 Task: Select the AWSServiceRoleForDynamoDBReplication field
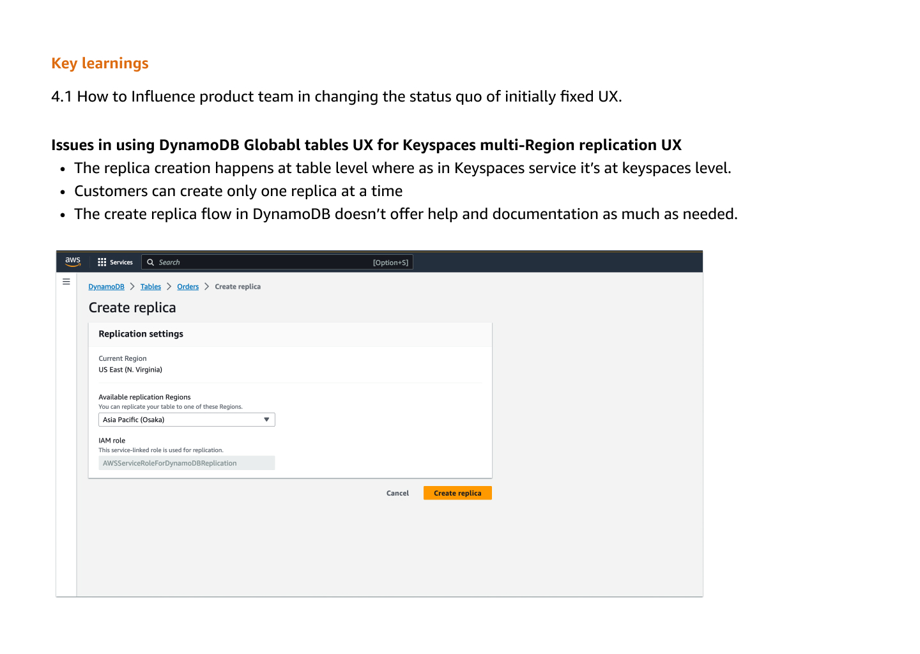186,462
